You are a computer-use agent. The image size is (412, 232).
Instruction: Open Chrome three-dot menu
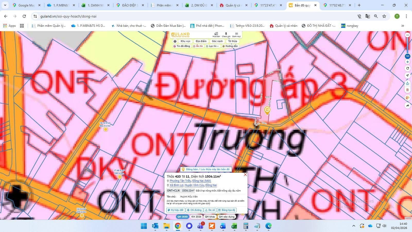tap(406, 16)
